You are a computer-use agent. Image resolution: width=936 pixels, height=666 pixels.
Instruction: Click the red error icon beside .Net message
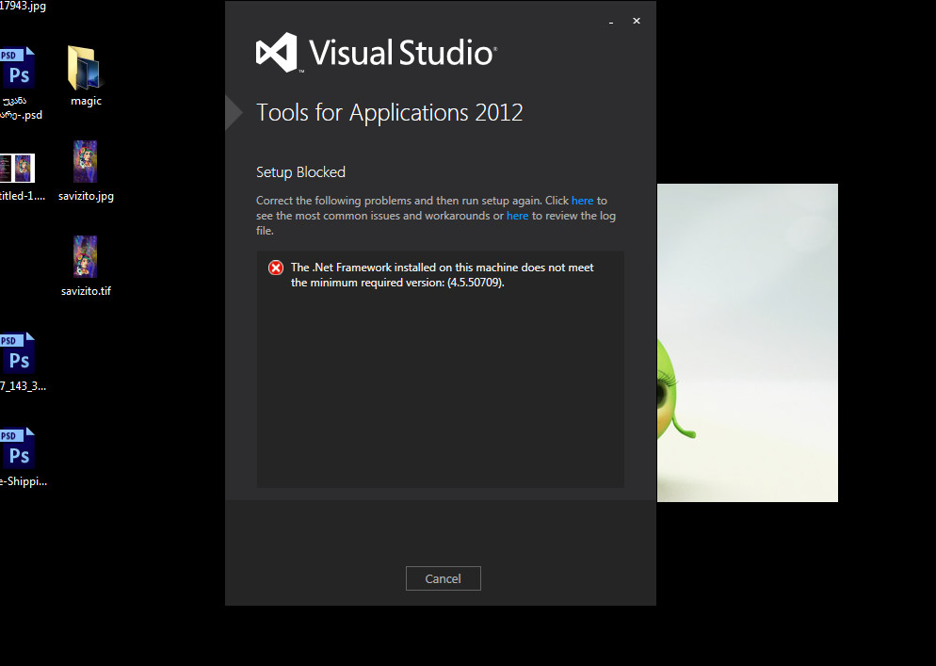[276, 268]
